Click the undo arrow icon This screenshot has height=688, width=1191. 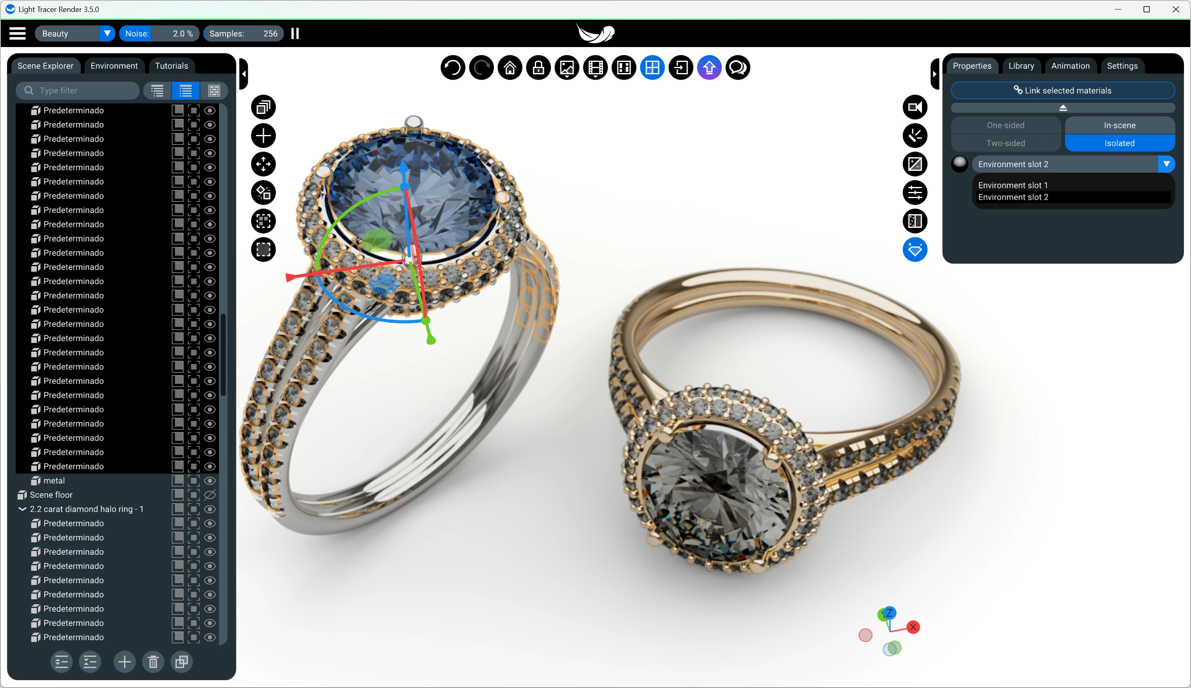coord(453,68)
